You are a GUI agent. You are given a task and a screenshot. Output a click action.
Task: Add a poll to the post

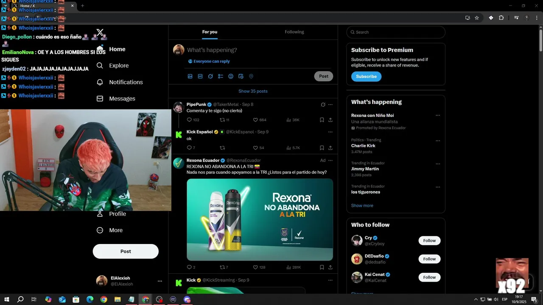[x=221, y=76]
